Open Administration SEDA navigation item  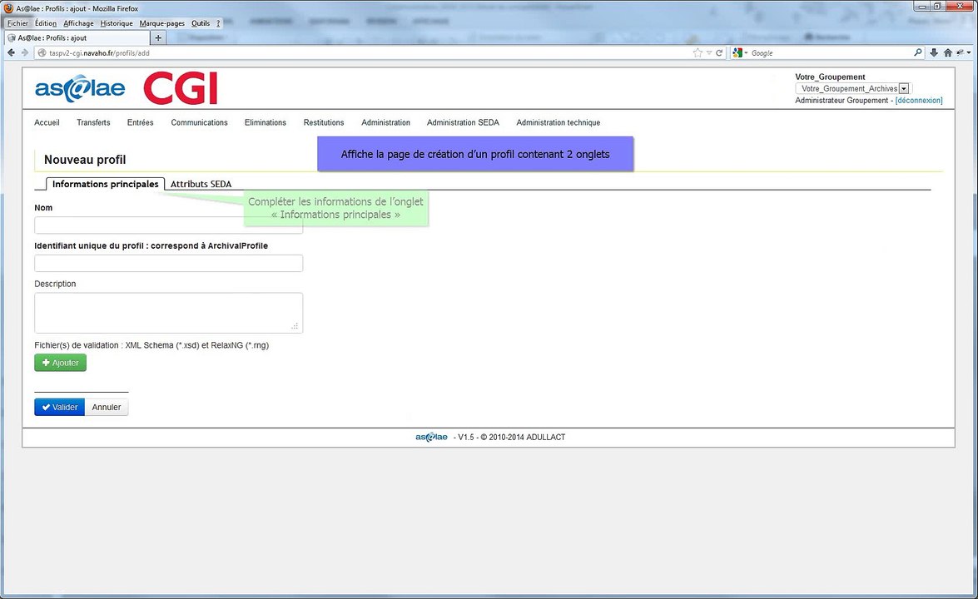pyautogui.click(x=464, y=122)
